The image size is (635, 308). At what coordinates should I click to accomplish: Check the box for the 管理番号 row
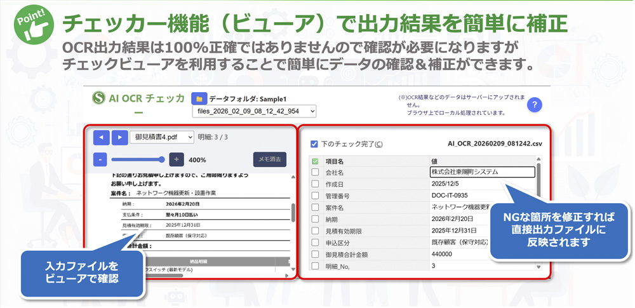(315, 196)
